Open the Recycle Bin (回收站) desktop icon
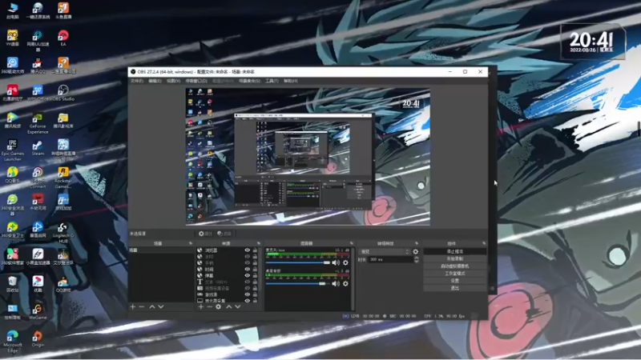 coord(12,285)
